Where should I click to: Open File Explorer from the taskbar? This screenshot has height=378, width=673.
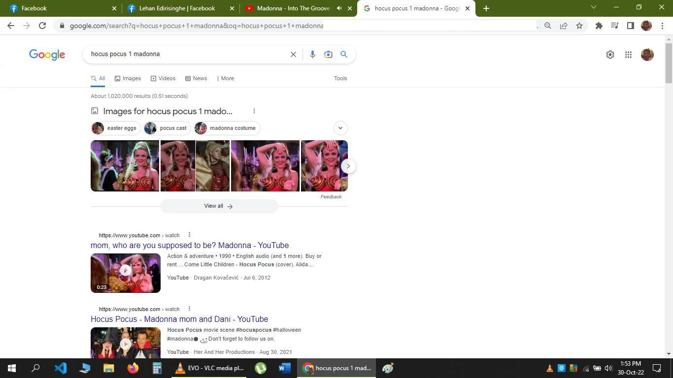coord(109,368)
